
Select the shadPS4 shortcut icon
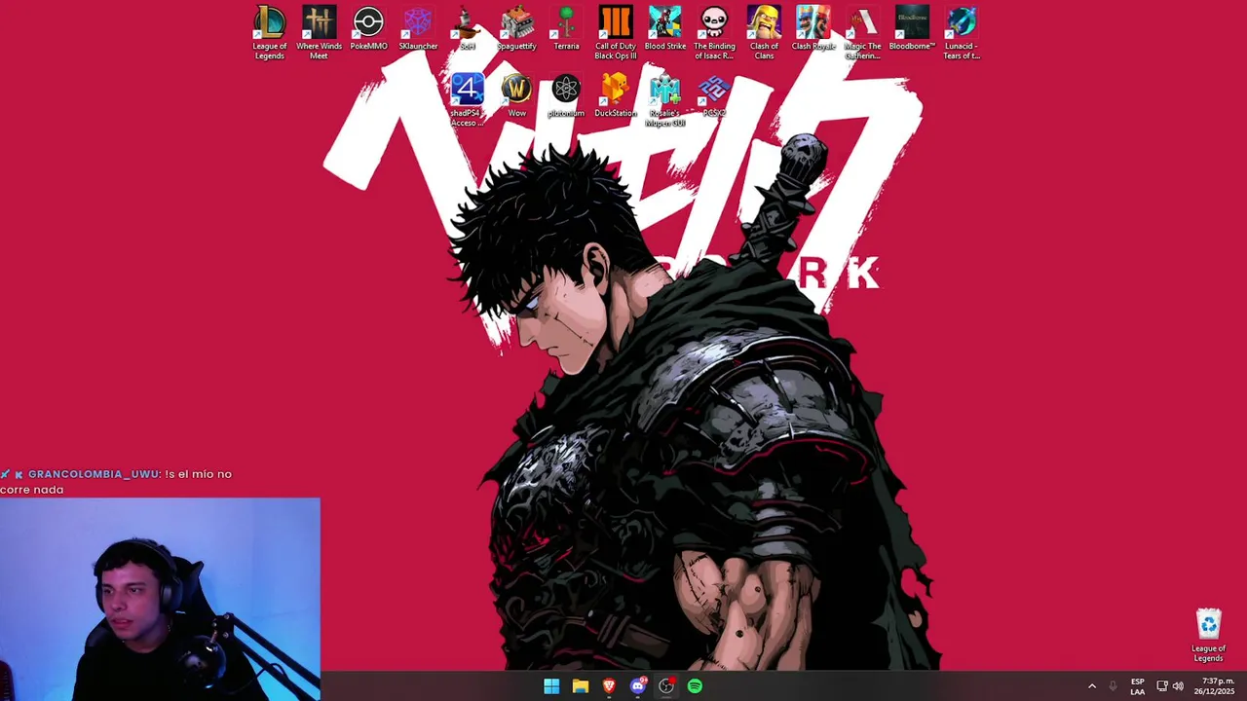pos(467,99)
